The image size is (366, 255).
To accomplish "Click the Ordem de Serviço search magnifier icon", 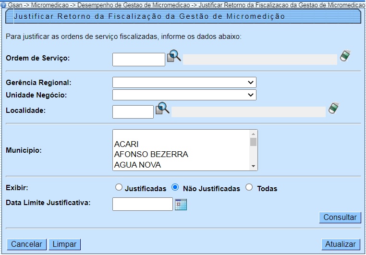I will [x=174, y=57].
